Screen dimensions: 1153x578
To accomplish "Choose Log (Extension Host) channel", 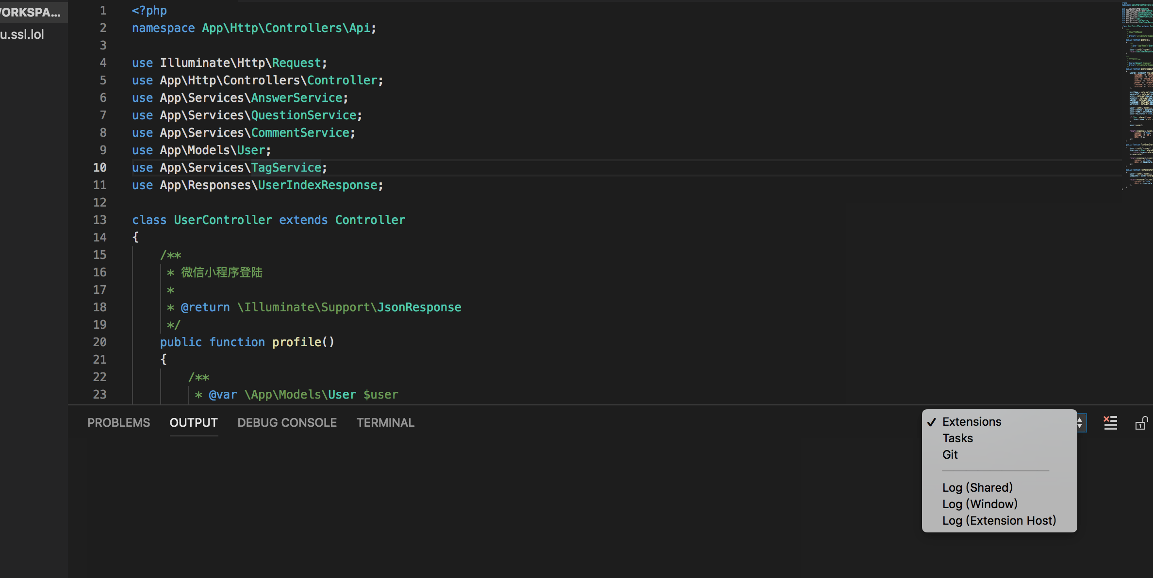I will [x=999, y=520].
